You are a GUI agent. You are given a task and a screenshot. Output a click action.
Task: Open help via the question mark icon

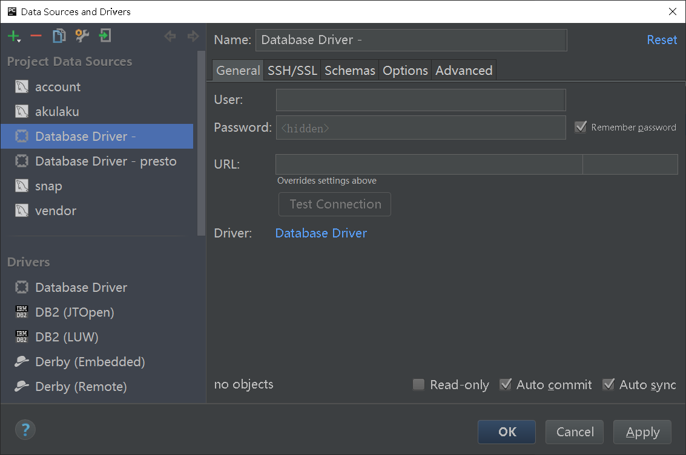(25, 430)
